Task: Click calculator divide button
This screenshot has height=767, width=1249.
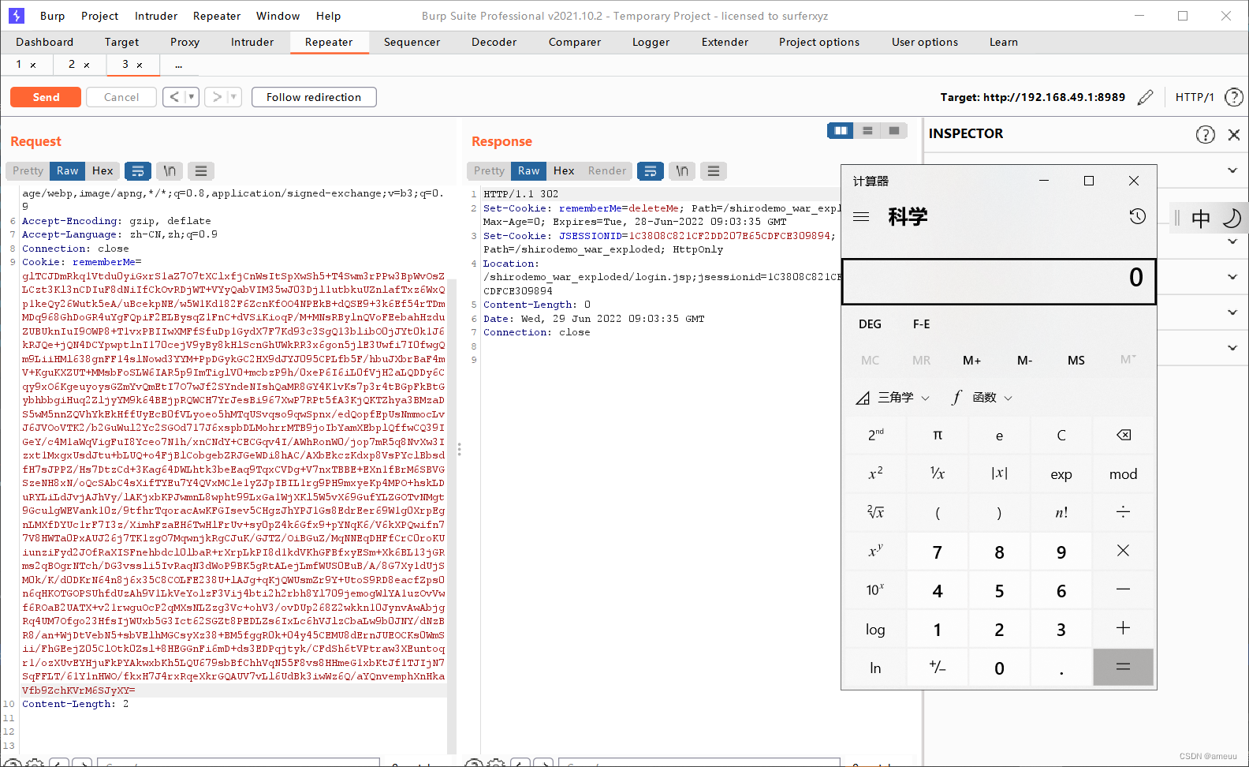Action: click(1124, 512)
